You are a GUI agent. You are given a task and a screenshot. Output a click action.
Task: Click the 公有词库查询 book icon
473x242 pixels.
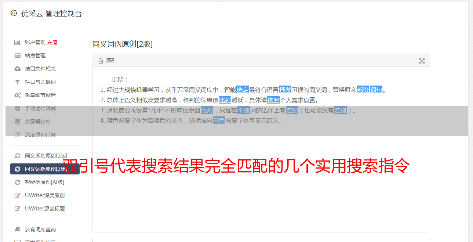pos(17,230)
